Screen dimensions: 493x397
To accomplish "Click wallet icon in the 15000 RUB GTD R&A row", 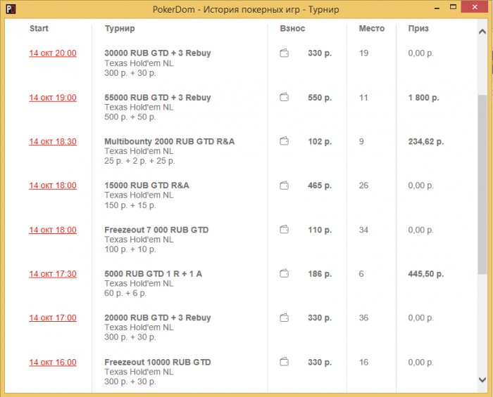I will click(x=285, y=186).
